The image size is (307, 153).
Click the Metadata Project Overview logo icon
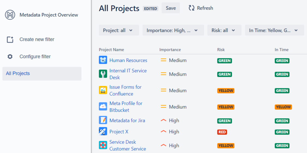pyautogui.click(x=10, y=15)
